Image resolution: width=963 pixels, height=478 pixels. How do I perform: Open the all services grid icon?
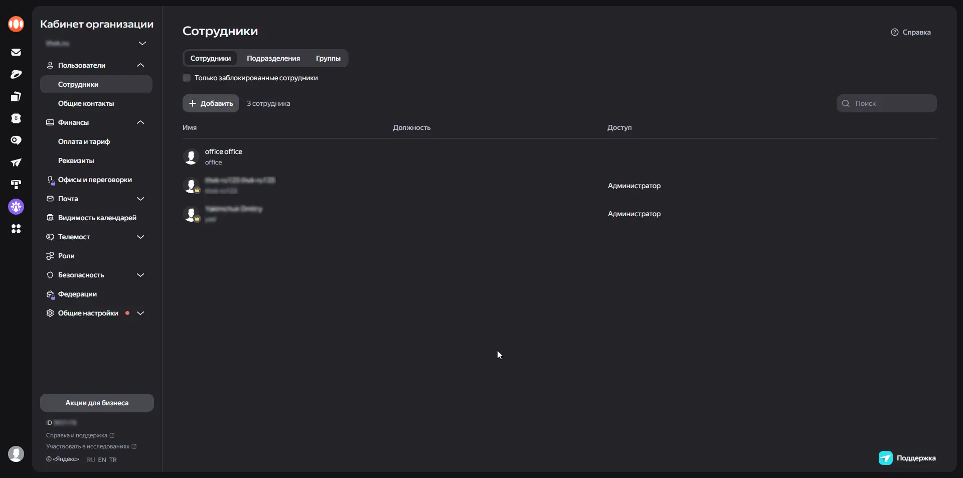click(16, 229)
